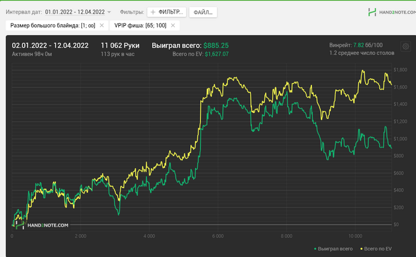Click the 02.01.2022 - 12.04.2022 period heading
Viewport: 416px width, 257px height.
click(50, 46)
